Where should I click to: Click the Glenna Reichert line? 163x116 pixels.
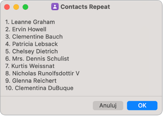point(31,81)
